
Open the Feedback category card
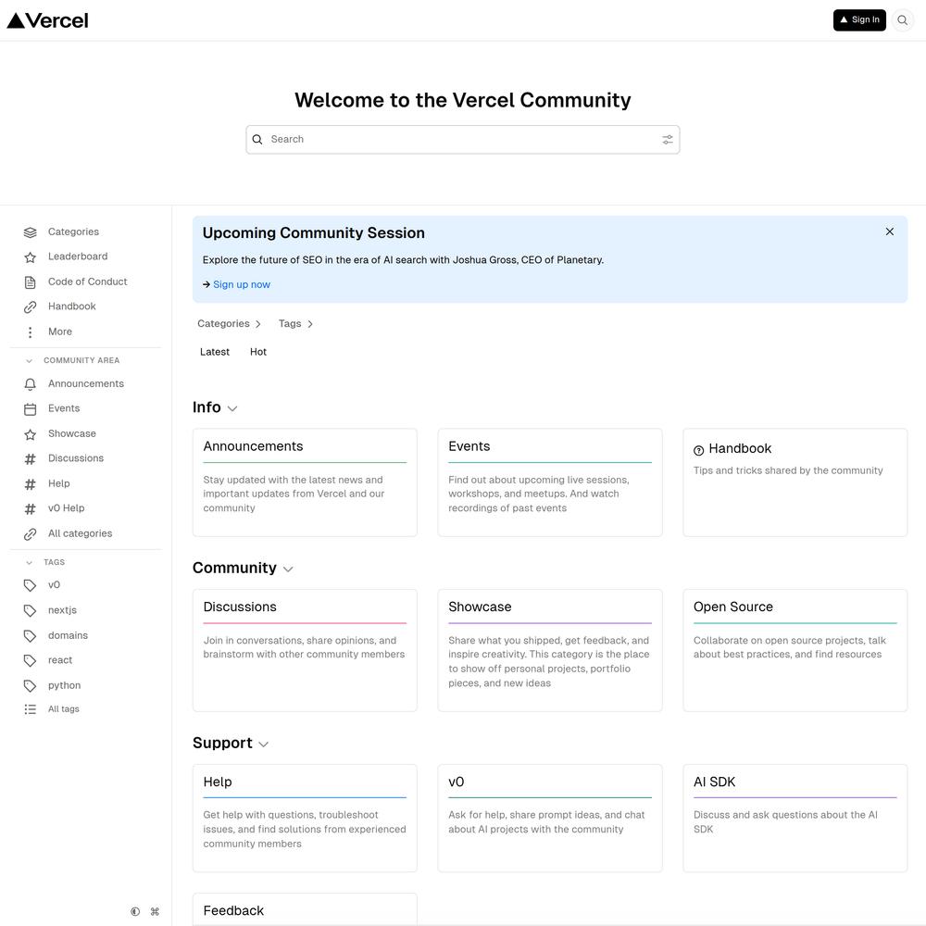(305, 909)
